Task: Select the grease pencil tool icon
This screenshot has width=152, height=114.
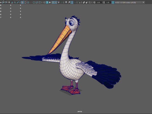Action: (x=18, y=3)
